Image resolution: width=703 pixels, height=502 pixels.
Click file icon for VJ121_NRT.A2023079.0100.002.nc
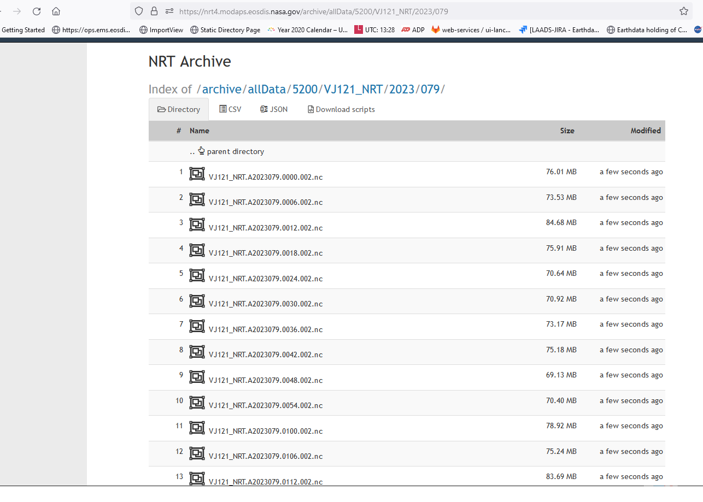pos(197,428)
